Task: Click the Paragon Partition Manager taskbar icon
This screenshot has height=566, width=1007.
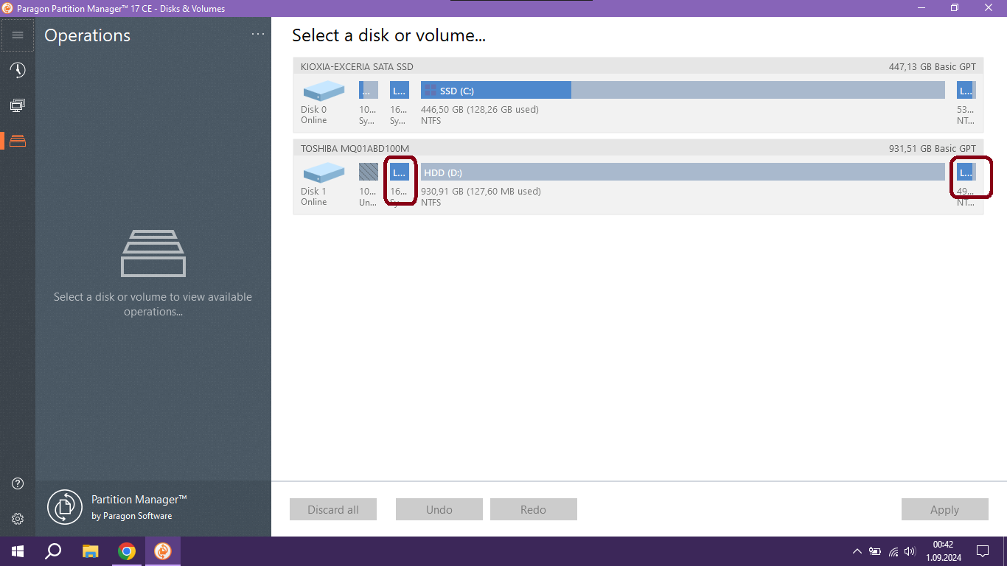Action: pyautogui.click(x=163, y=551)
